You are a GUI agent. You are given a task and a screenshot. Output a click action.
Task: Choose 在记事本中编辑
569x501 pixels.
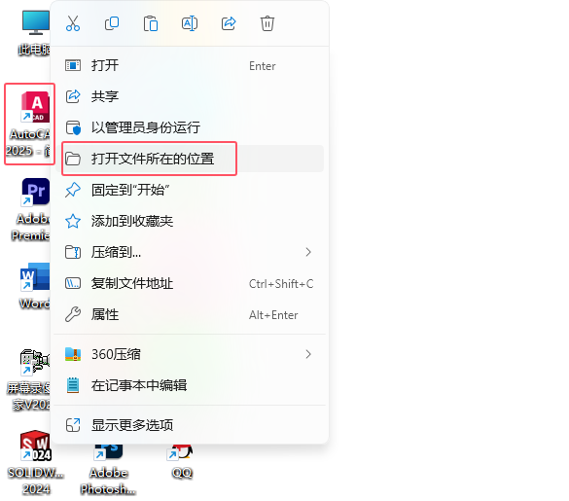[190, 385]
